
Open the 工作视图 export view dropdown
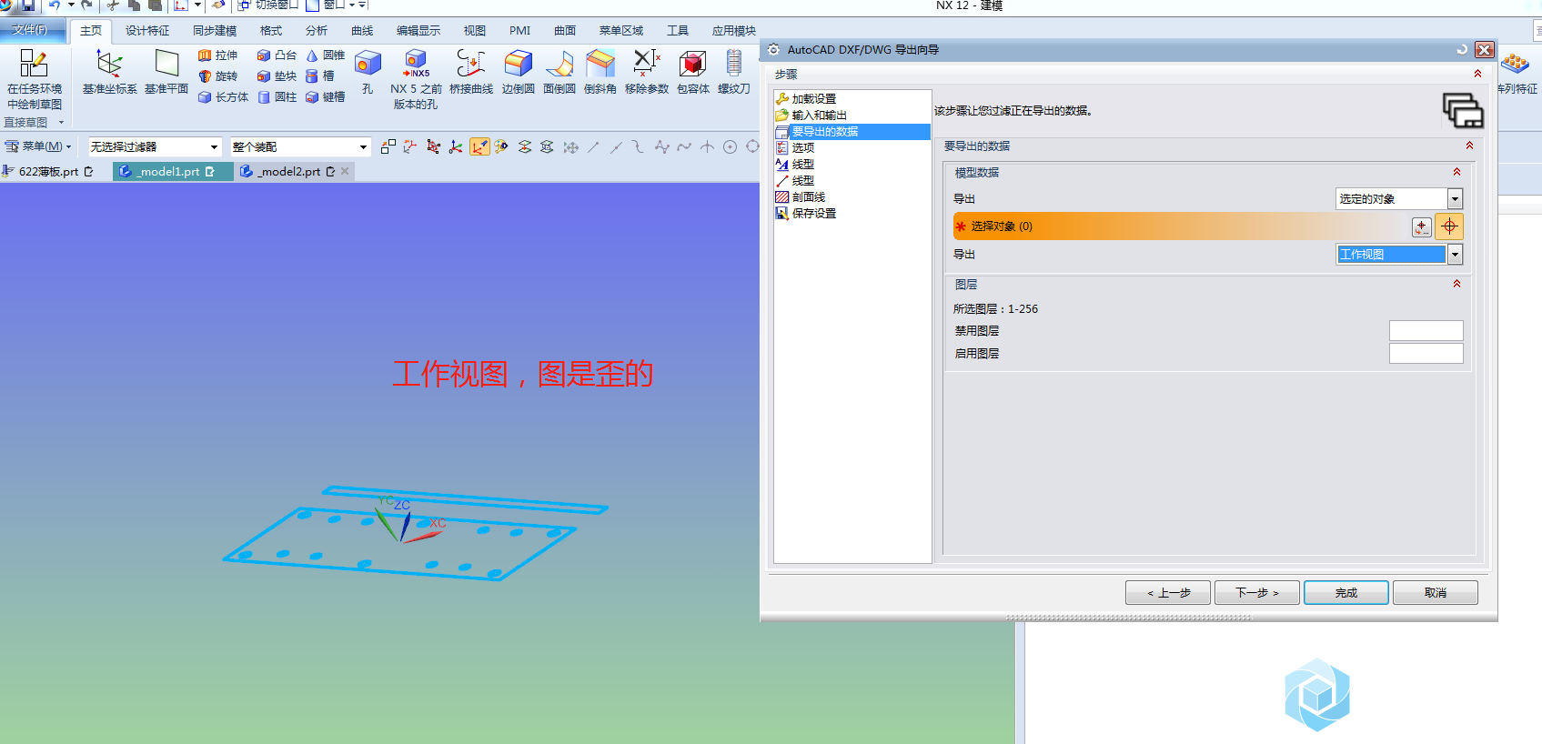pyautogui.click(x=1398, y=255)
